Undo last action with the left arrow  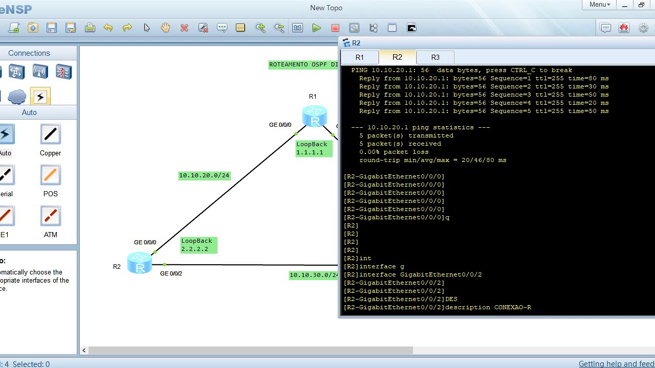click(x=108, y=28)
